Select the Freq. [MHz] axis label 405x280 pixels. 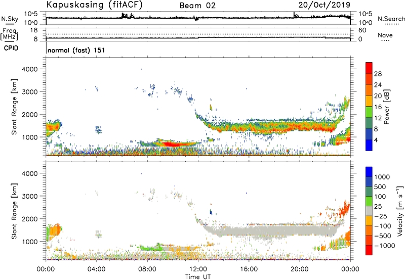pos(9,34)
